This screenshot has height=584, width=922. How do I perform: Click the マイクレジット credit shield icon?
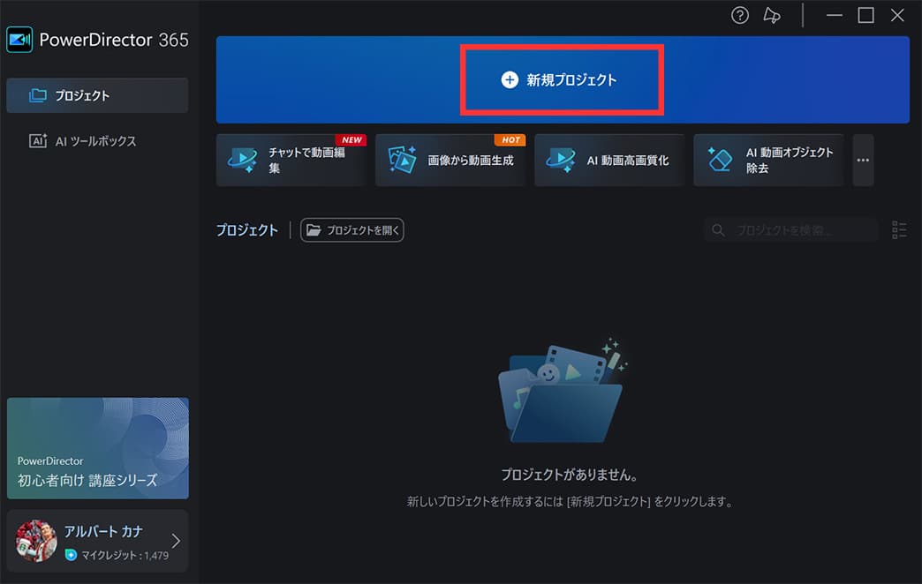71,555
